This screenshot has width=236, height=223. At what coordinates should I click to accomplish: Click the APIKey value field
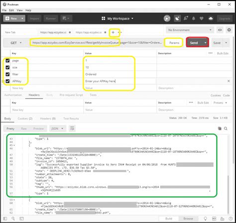pyautogui.click(x=120, y=81)
